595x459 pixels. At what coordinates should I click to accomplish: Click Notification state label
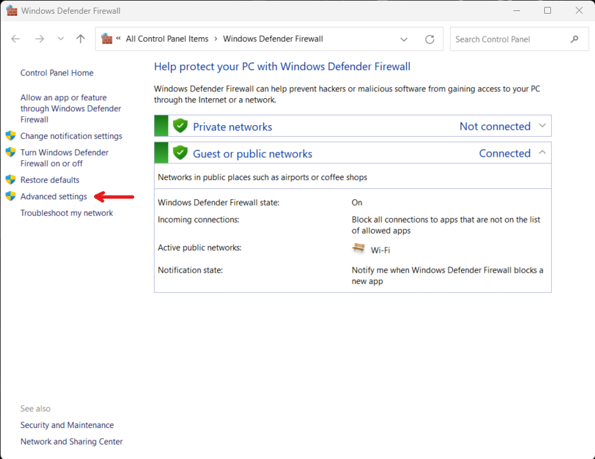pos(190,270)
